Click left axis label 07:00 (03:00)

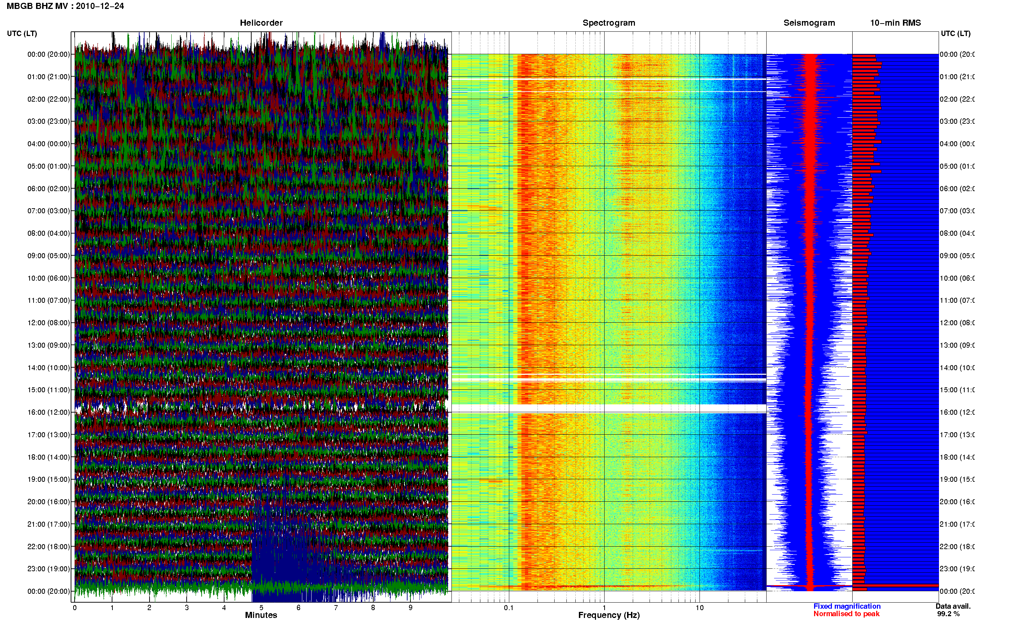coord(49,211)
